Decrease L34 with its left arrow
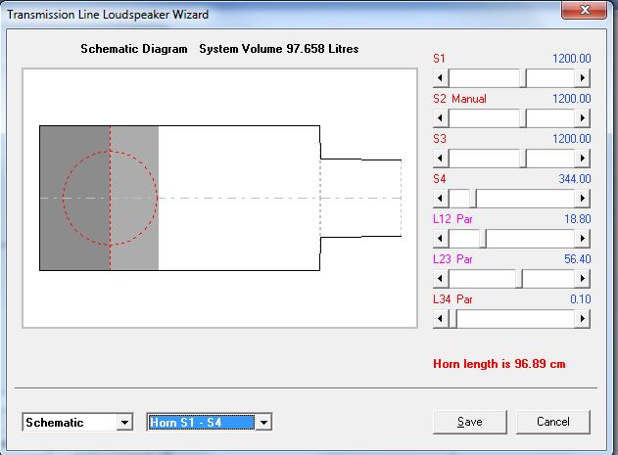618x455 pixels. point(441,319)
